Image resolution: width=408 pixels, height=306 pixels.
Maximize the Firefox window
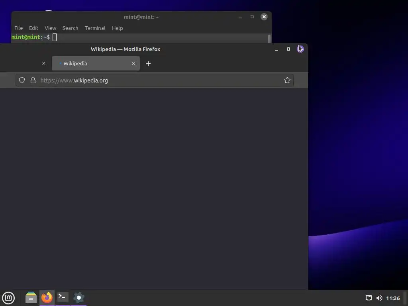(288, 49)
